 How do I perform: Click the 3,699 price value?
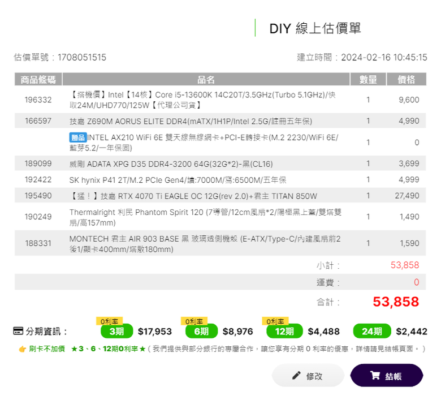(409, 164)
